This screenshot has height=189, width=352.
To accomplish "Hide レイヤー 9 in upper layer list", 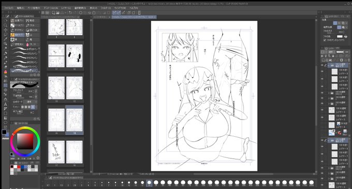I will coord(322,71).
